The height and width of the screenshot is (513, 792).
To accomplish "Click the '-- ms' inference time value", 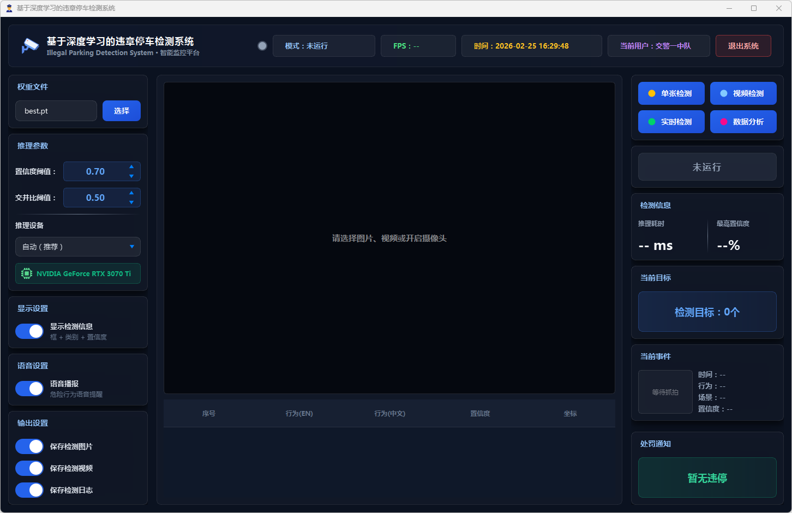I will coord(656,246).
